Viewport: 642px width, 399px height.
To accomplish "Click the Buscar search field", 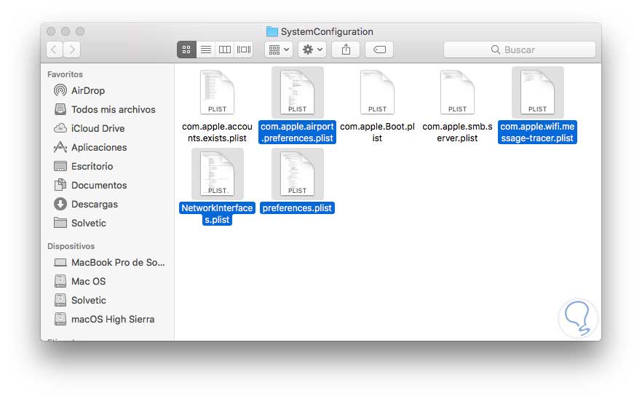I will pos(520,50).
